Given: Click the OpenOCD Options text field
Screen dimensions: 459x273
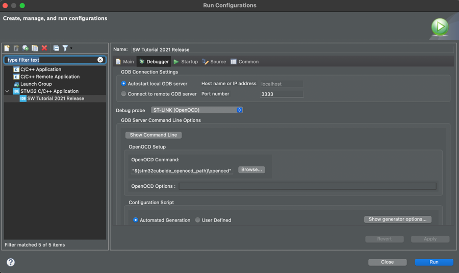Looking at the screenshot, I should click(308, 186).
